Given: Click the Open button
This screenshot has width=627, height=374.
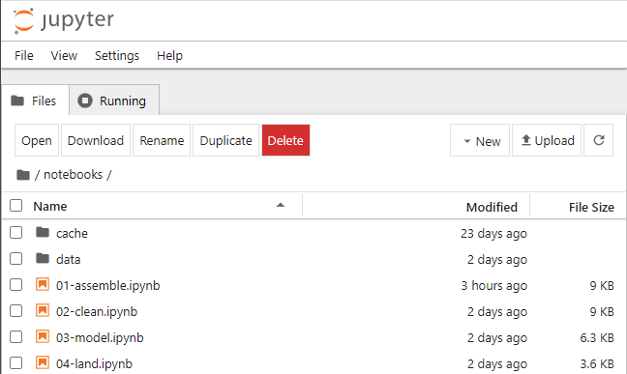Looking at the screenshot, I should (x=37, y=140).
